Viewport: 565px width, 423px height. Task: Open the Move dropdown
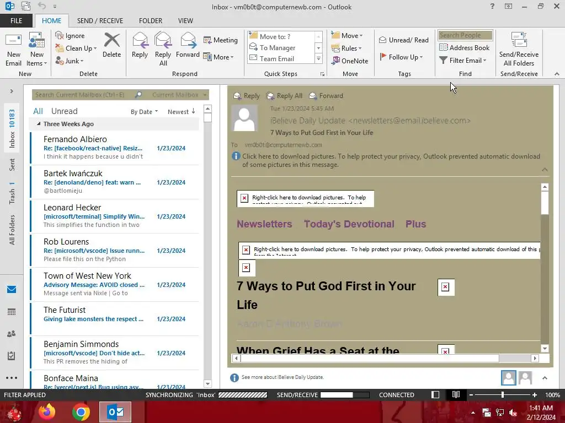click(x=347, y=36)
